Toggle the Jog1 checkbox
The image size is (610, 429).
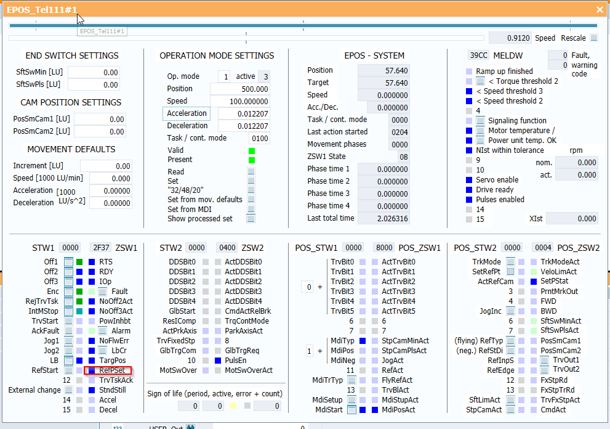coord(68,341)
